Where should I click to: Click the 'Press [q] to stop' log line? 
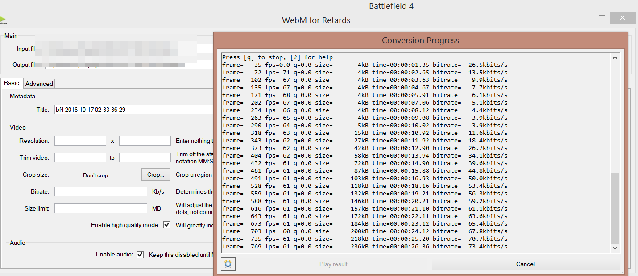coord(278,57)
